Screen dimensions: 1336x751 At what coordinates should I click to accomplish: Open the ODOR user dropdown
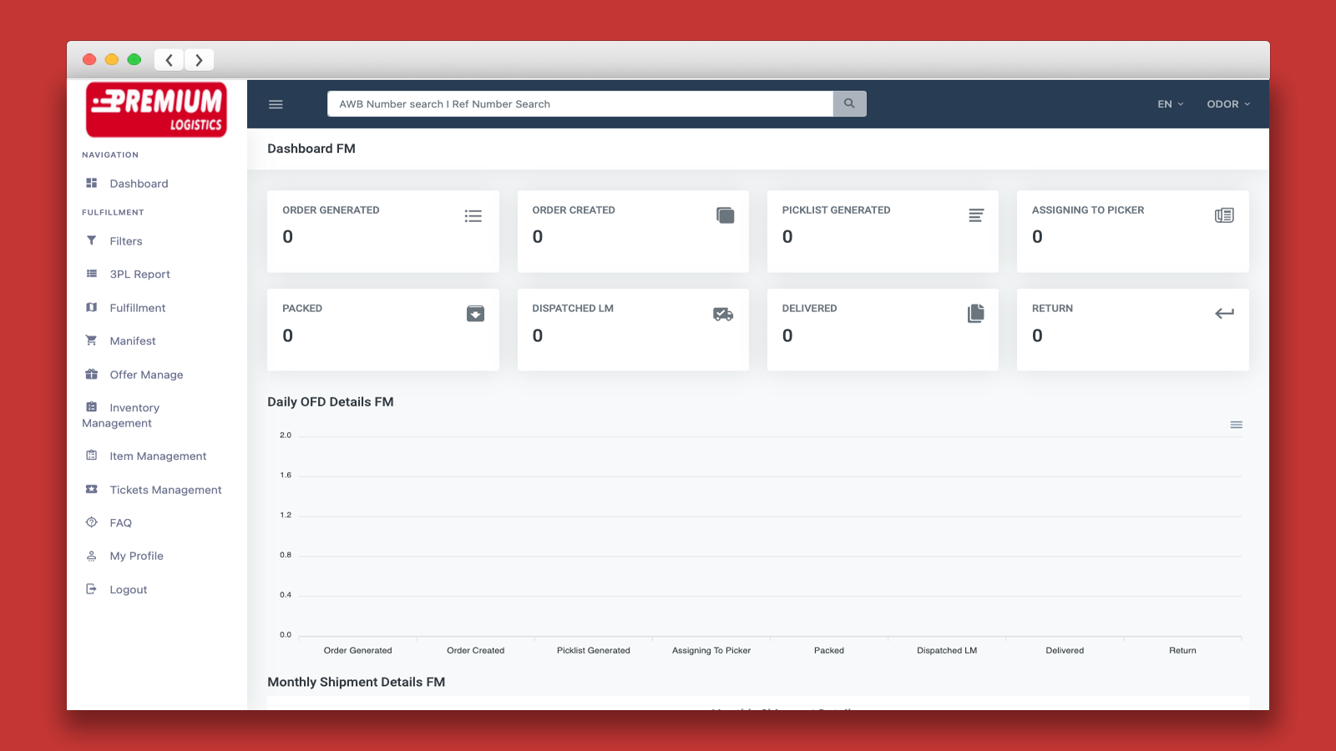1227,104
